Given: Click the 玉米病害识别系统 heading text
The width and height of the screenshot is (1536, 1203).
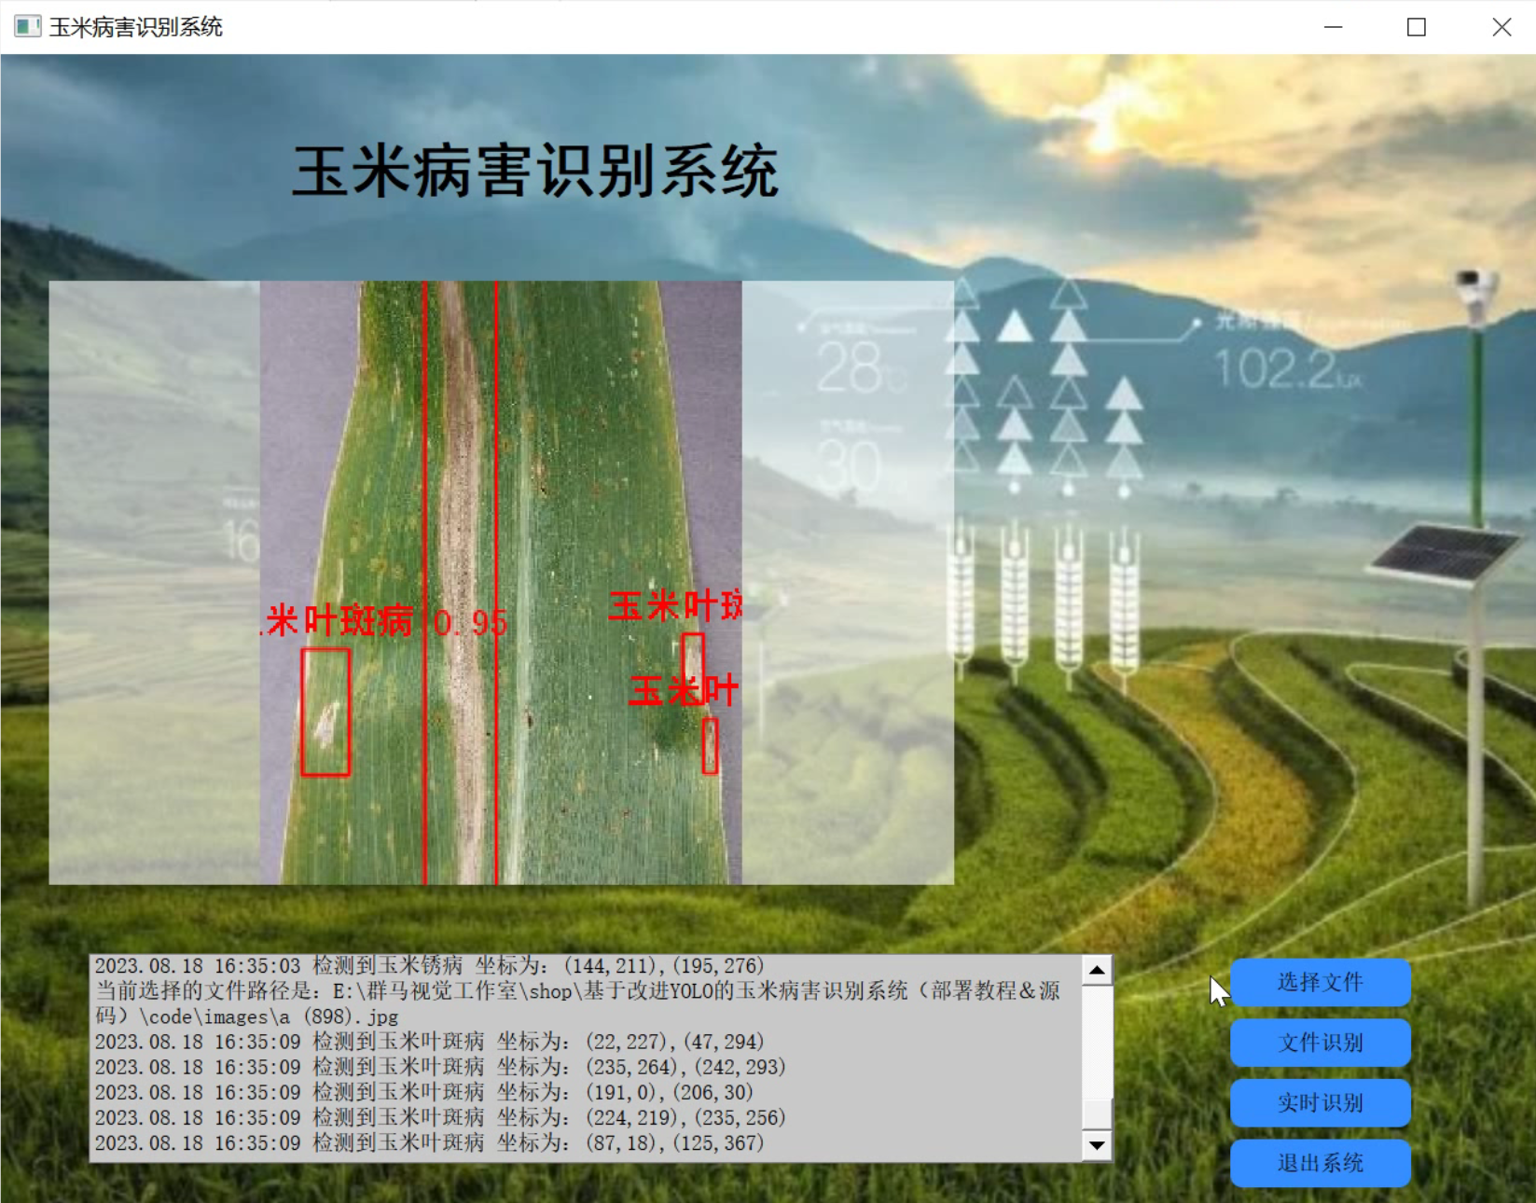Looking at the screenshot, I should pyautogui.click(x=535, y=172).
